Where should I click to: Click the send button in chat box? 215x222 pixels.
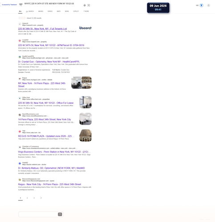click(x=60, y=214)
